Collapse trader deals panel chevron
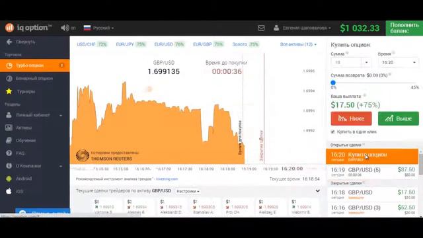This screenshot has height=238, width=423. pyautogui.click(x=318, y=191)
